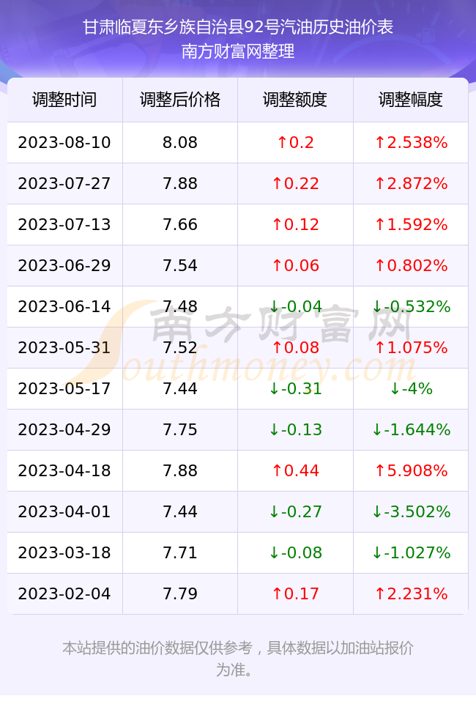Select the 2023-04-29 date cell
476x718 pixels.
tap(64, 429)
